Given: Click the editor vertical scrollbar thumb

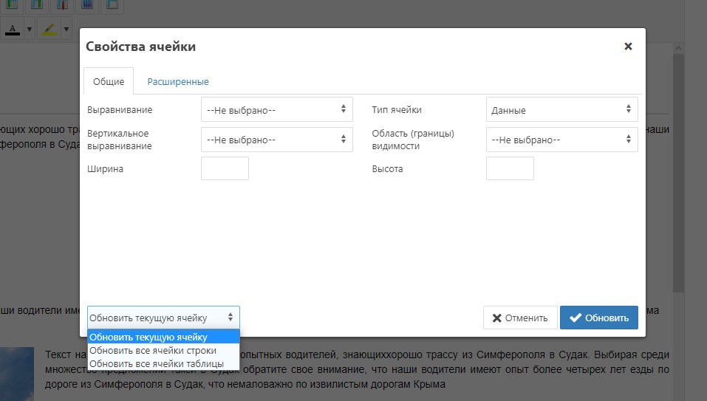Looking at the screenshot, I should (x=679, y=174).
